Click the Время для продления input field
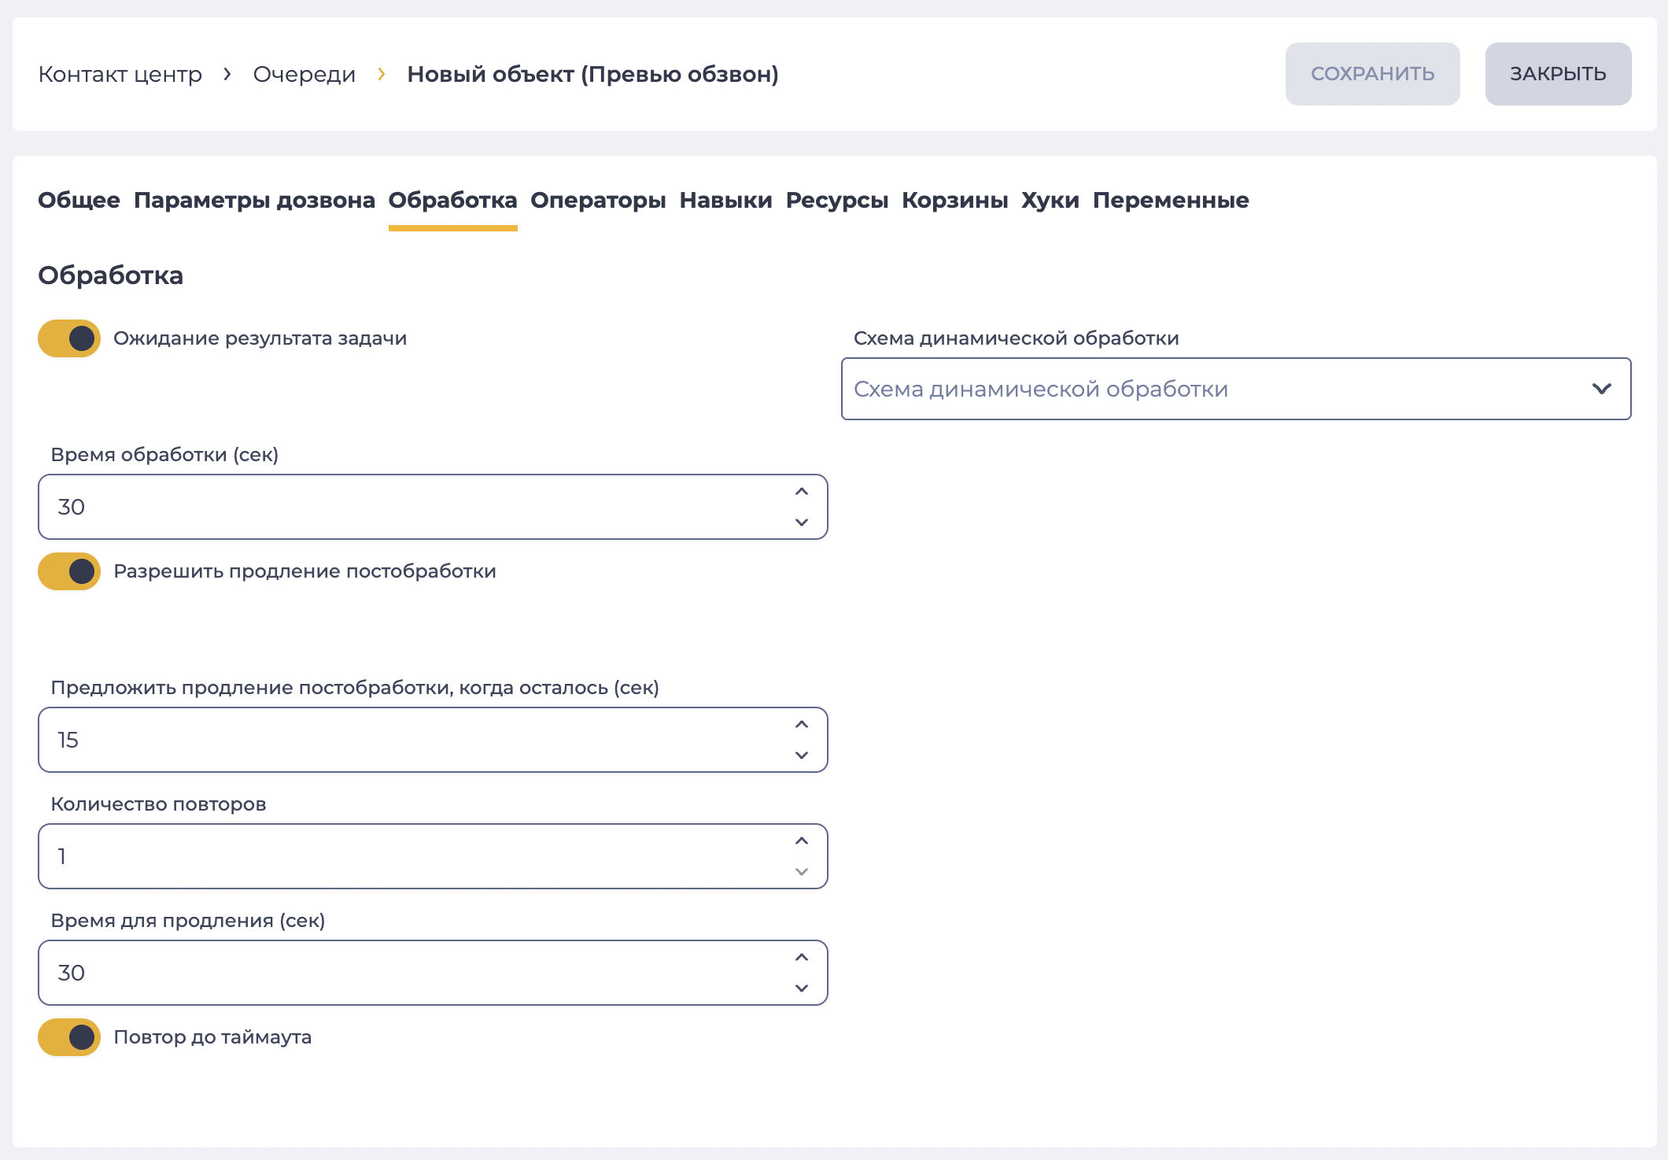This screenshot has height=1160, width=1668. [x=433, y=973]
